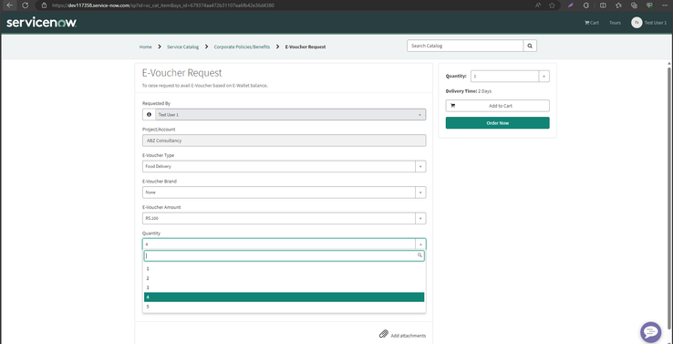This screenshot has width=673, height=344.
Task: Click the paperclip attachment icon
Action: tap(384, 334)
